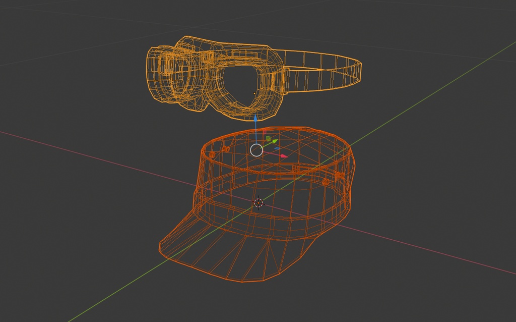
Task: Click the white circle at the gizmo center
Action: coord(256,150)
